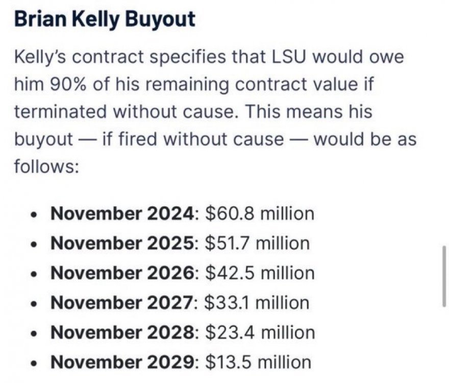
Task: Click the vertical scrollbar thumb
Action: pyautogui.click(x=444, y=276)
